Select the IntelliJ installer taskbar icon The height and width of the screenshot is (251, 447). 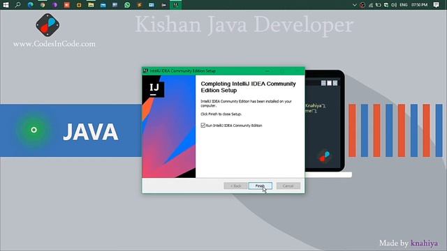tap(175, 5)
